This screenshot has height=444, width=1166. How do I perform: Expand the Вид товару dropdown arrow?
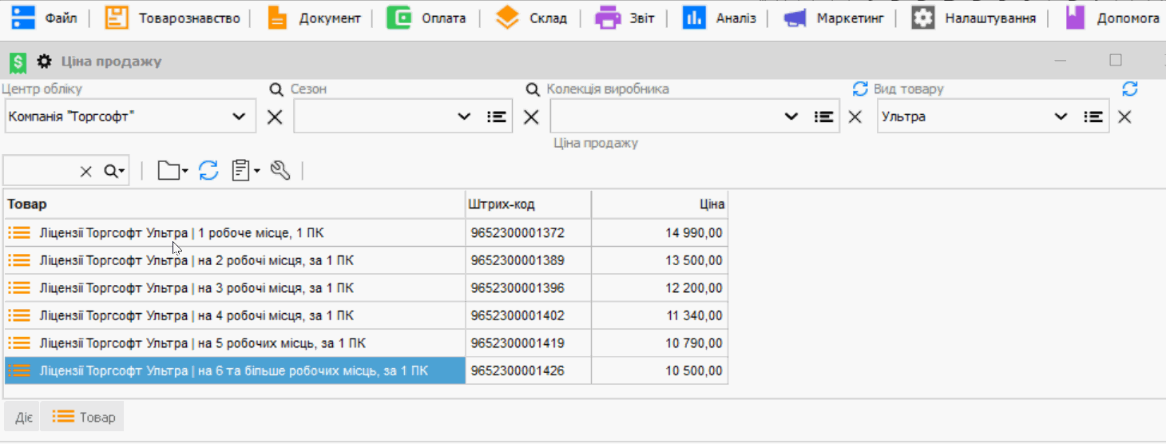click(1061, 117)
